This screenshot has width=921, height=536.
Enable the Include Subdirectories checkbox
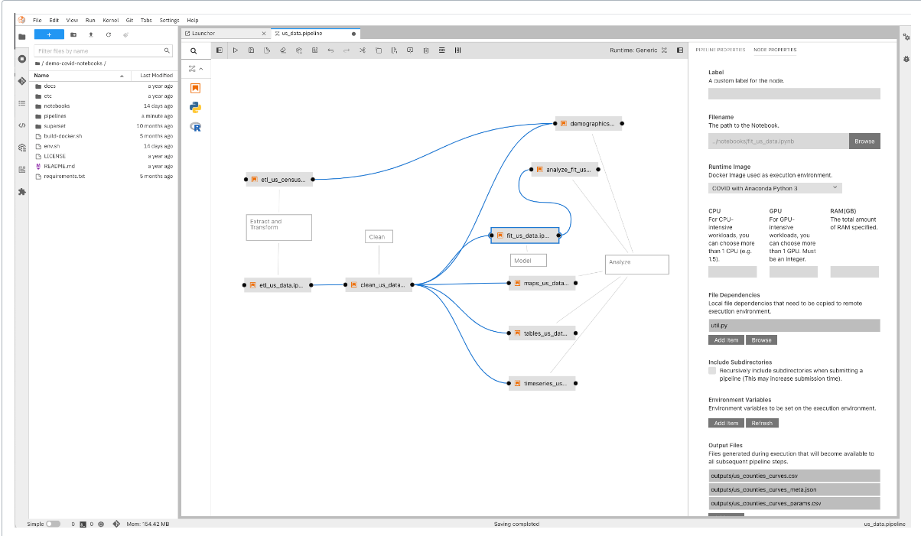coord(713,371)
